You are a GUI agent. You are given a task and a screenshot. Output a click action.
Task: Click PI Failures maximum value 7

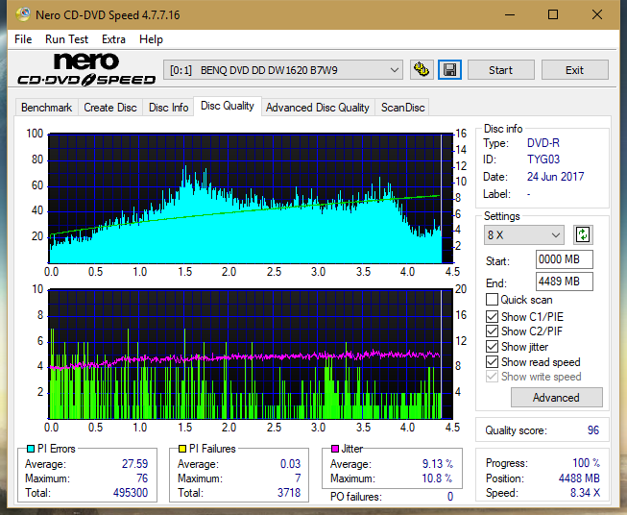click(298, 478)
